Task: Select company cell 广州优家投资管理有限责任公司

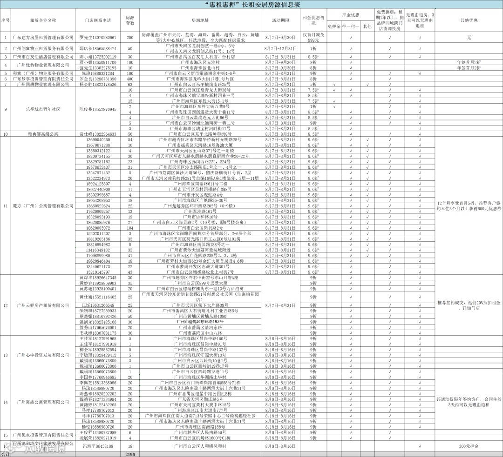Action: click(43, 435)
